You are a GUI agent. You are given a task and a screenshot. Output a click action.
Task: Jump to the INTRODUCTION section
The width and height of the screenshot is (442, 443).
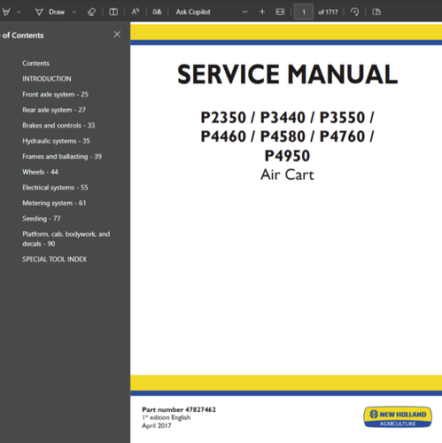(x=47, y=79)
